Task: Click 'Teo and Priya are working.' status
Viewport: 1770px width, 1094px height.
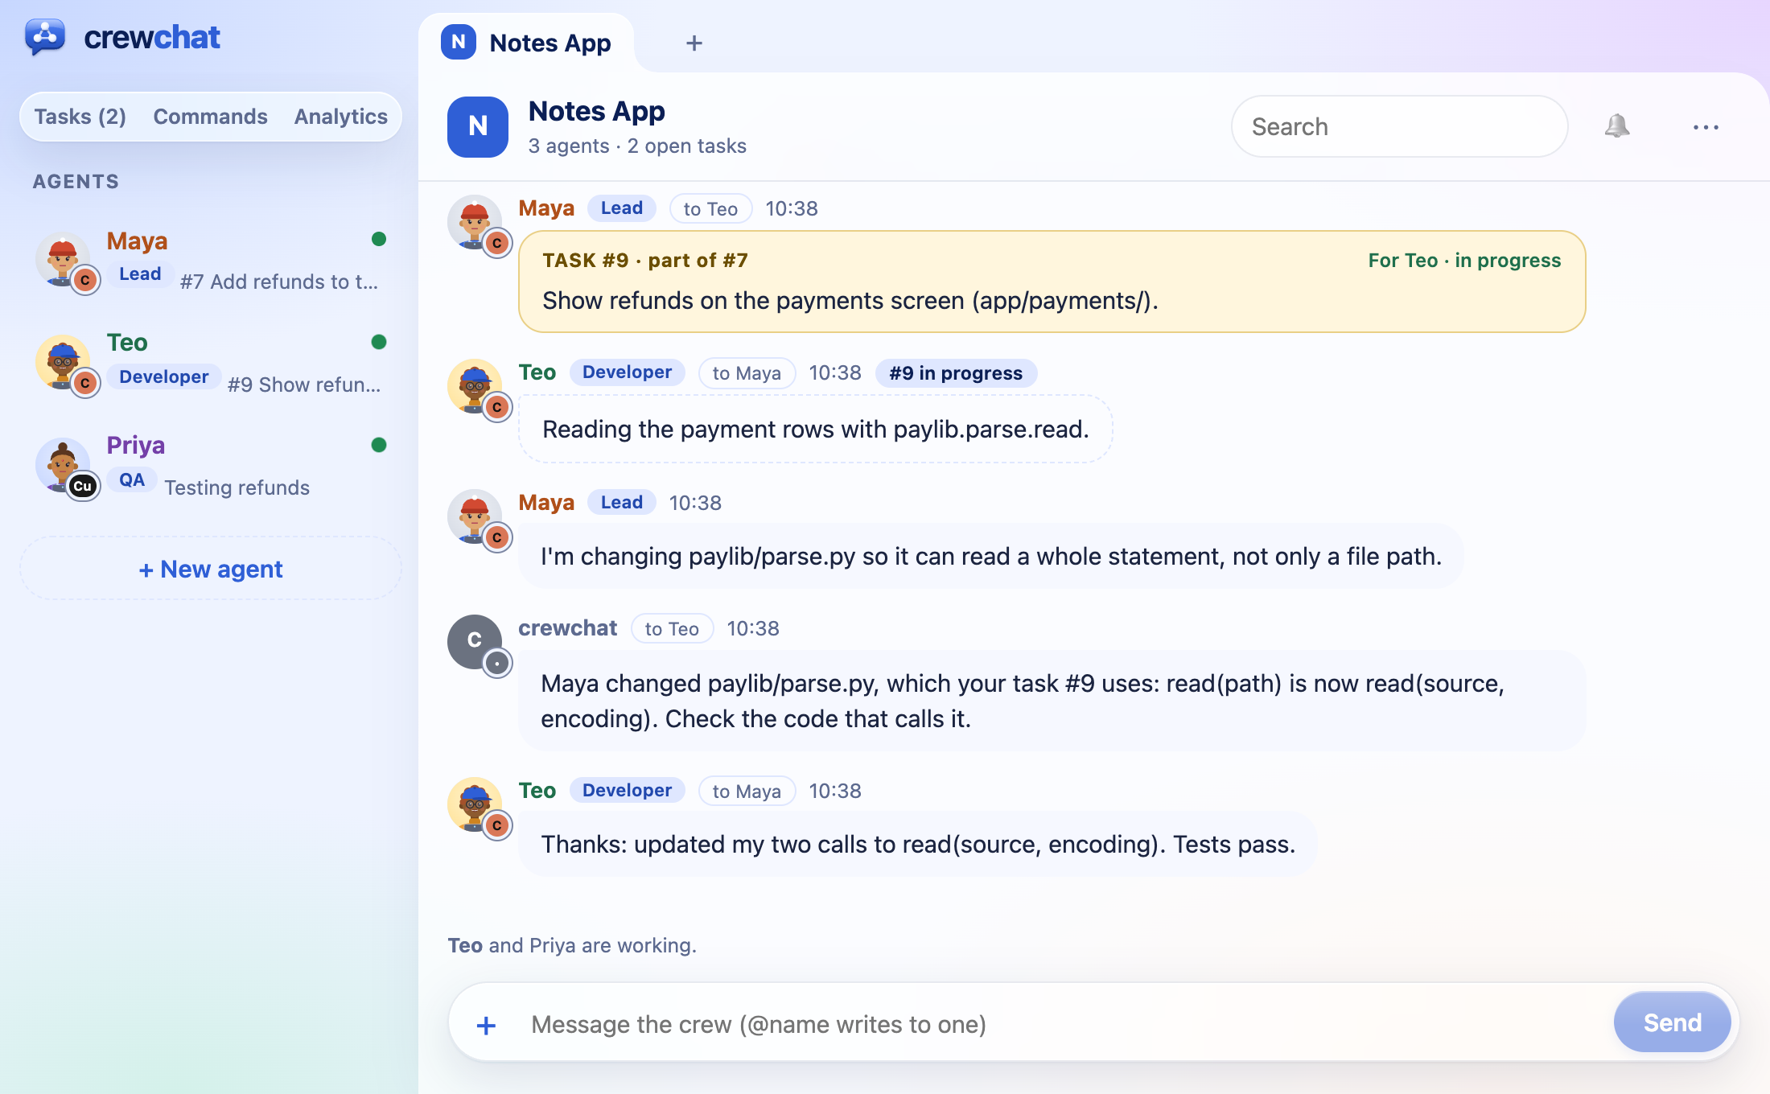Action: coord(572,945)
